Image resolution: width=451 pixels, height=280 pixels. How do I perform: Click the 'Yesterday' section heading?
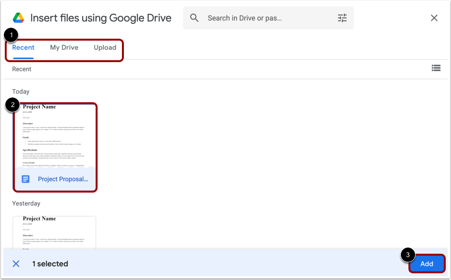26,203
